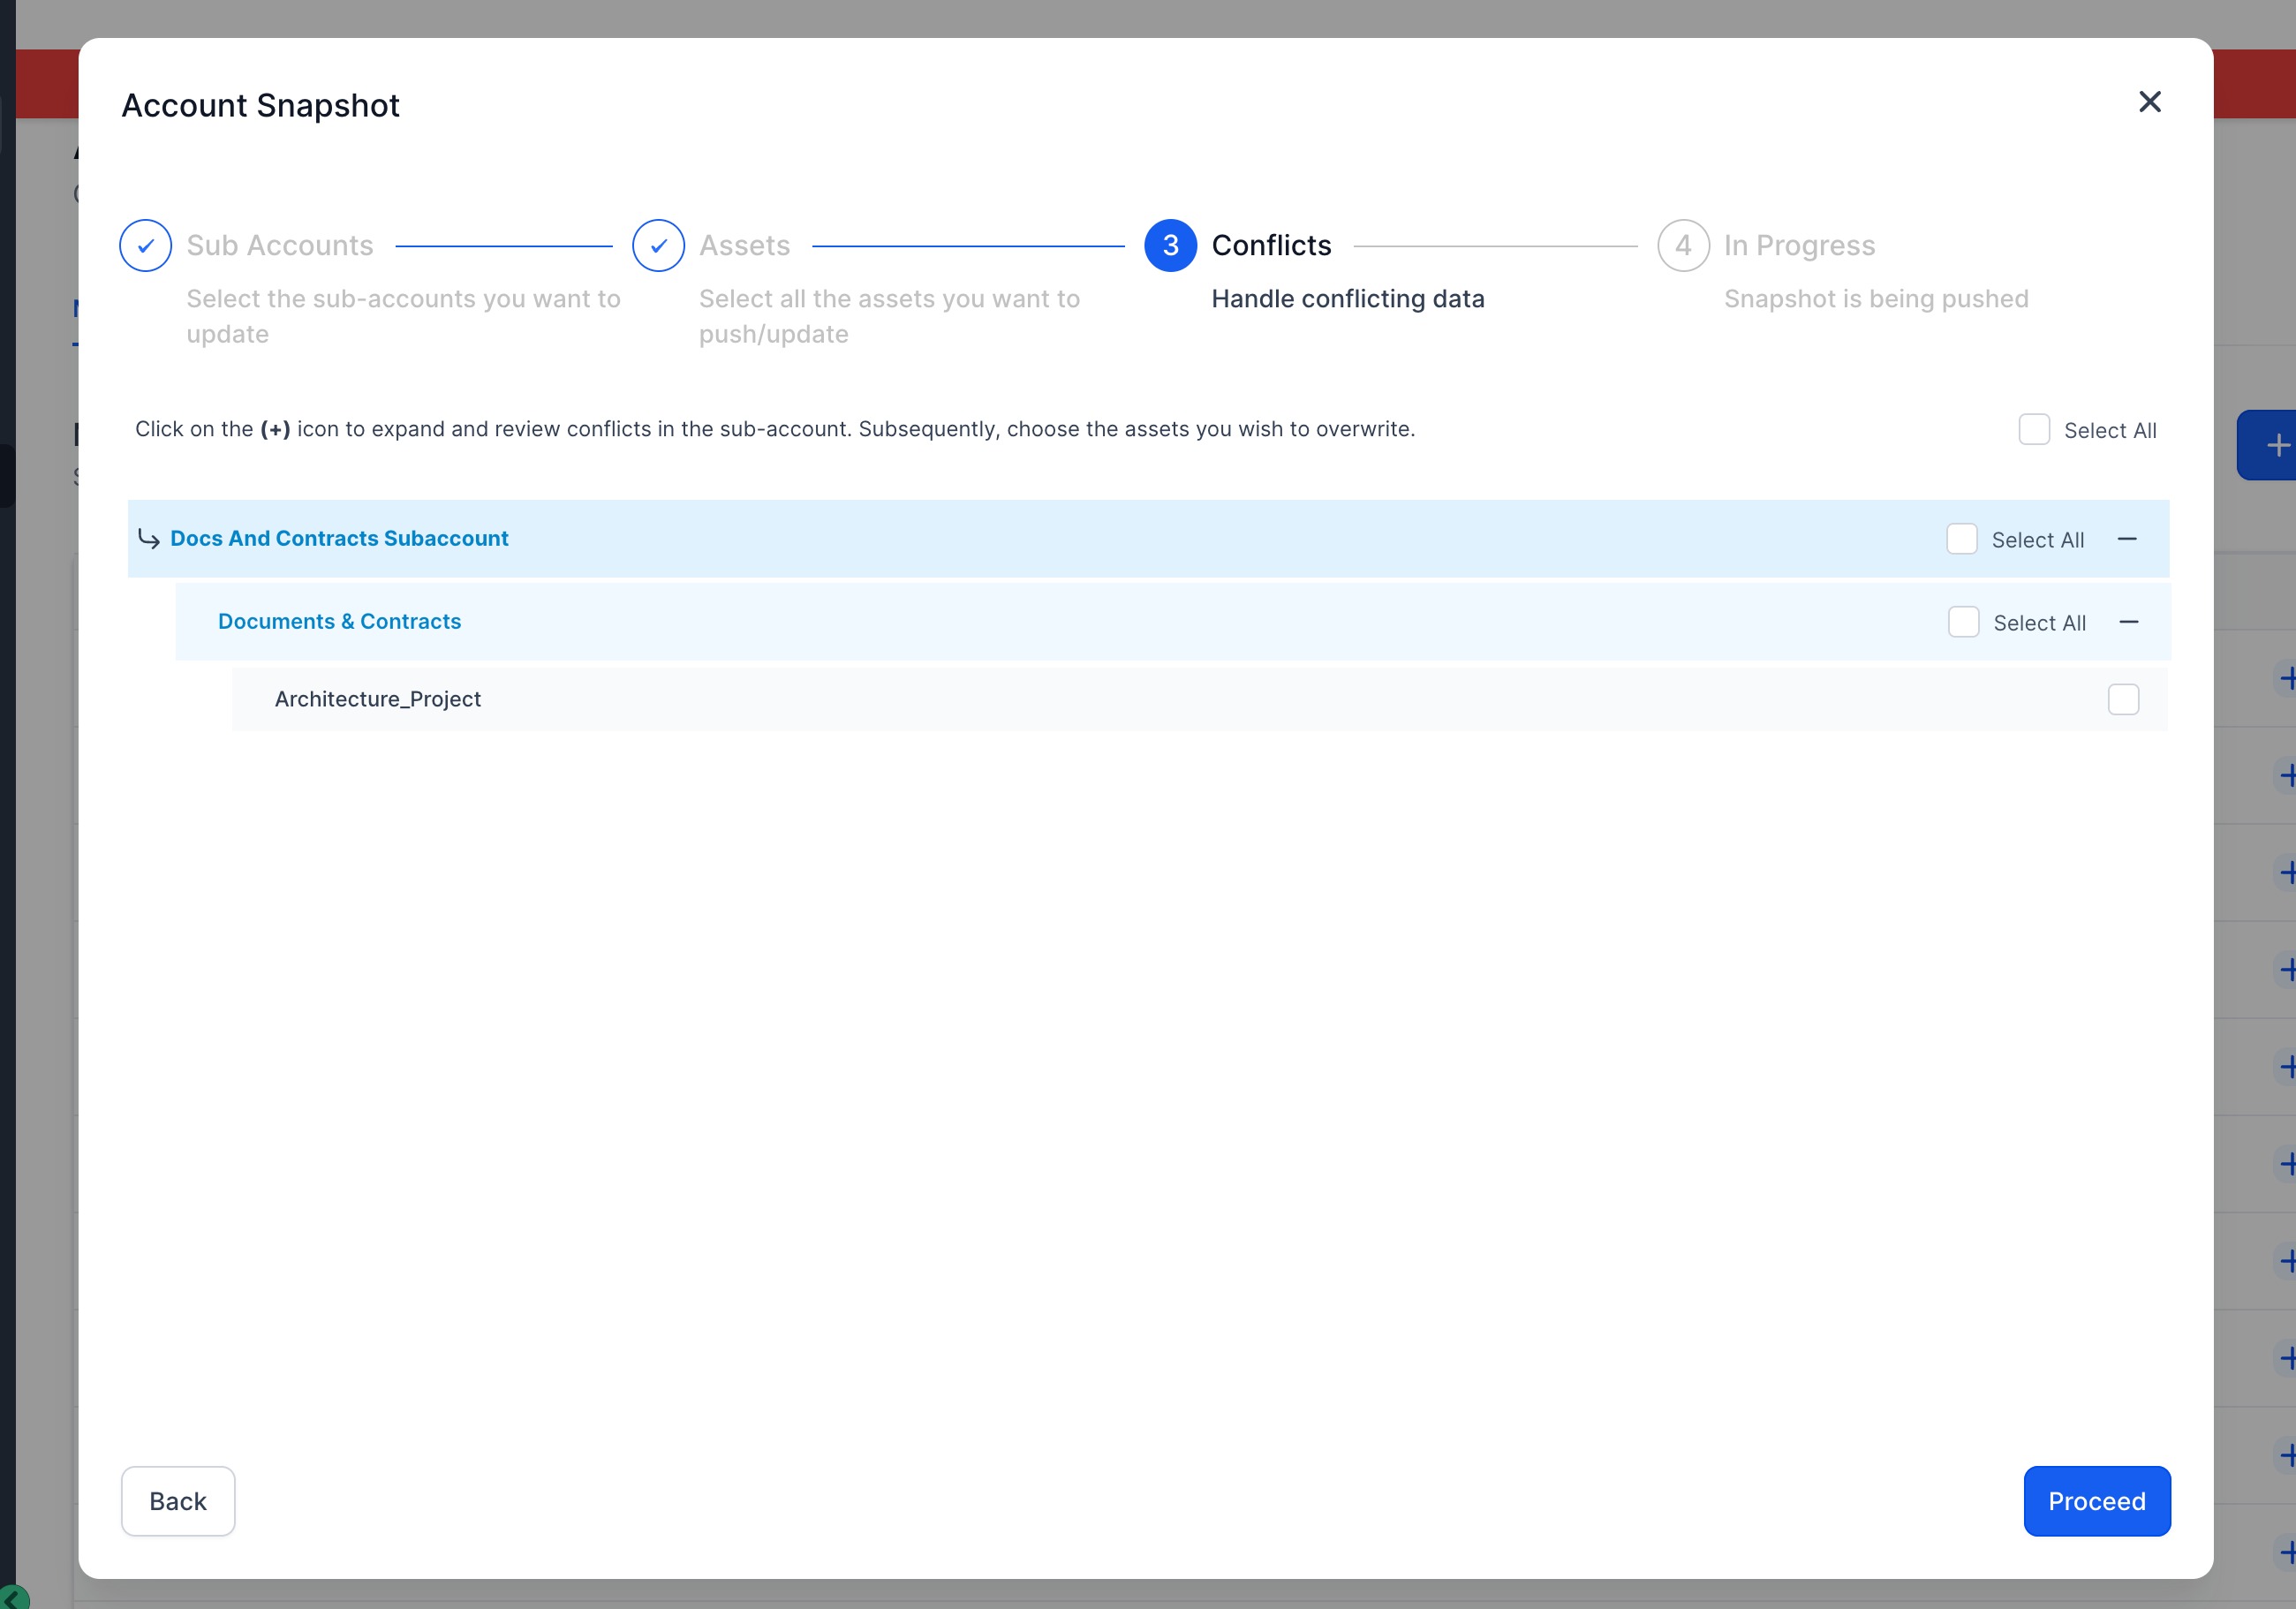Click the blue plus button behind the dialog
This screenshot has height=1609, width=2296.
click(2277, 445)
